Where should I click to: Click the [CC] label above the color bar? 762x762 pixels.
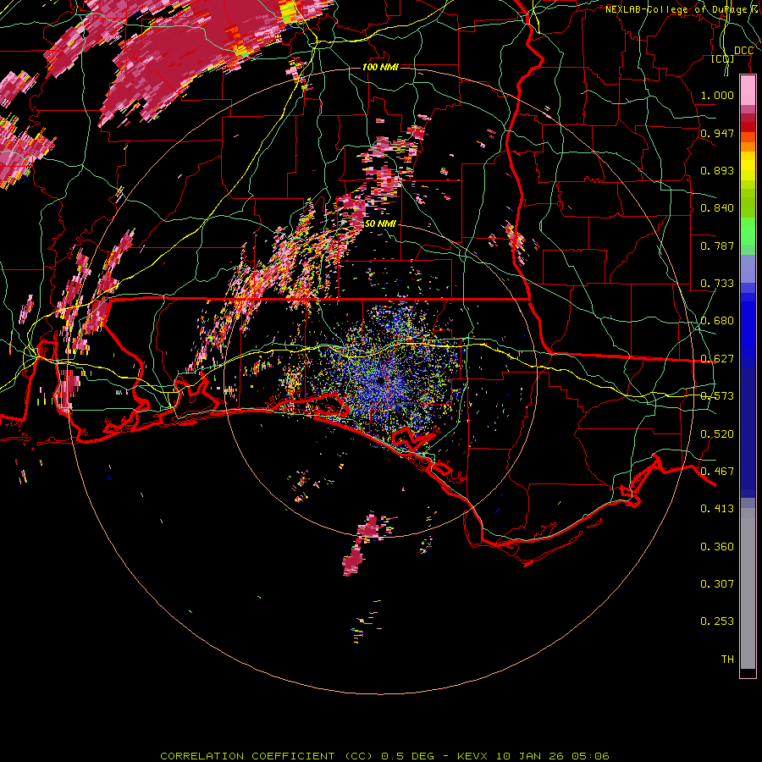[723, 59]
